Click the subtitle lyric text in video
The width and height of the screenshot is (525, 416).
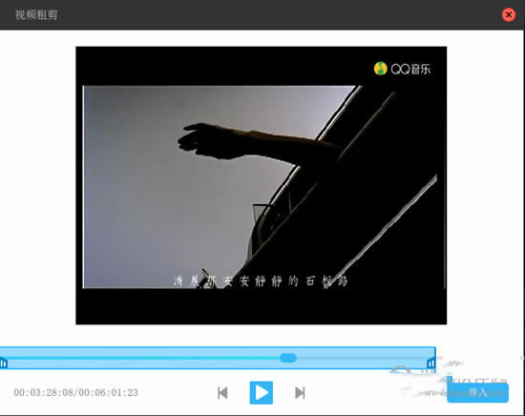(x=261, y=281)
